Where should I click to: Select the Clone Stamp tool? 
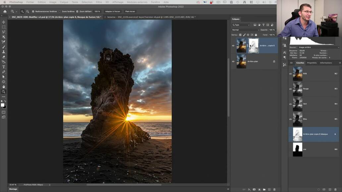pyautogui.click(x=4, y=52)
